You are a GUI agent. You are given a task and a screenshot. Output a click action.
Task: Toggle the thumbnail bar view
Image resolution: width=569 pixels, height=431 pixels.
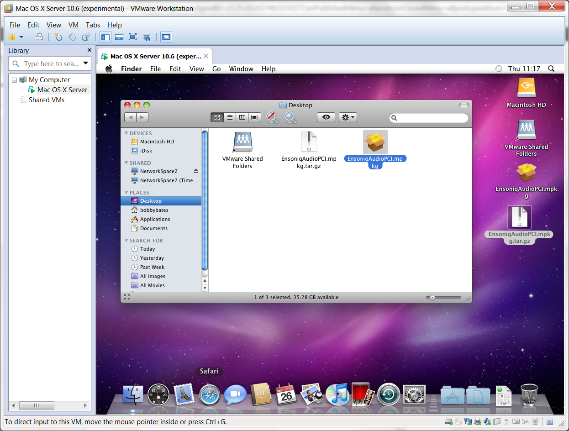pos(119,37)
